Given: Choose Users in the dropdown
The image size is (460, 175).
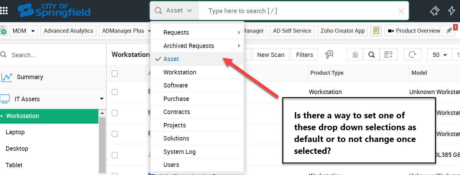Looking at the screenshot, I should (197, 165).
